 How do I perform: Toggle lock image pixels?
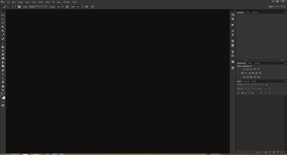tap(246, 93)
